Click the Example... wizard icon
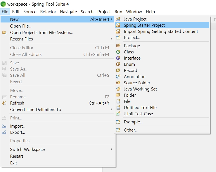Viewport: 216px width, 172px height. [x=118, y=122]
